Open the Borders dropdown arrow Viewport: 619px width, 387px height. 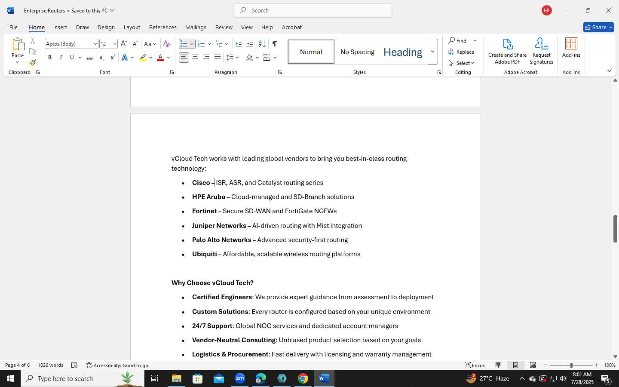275,58
